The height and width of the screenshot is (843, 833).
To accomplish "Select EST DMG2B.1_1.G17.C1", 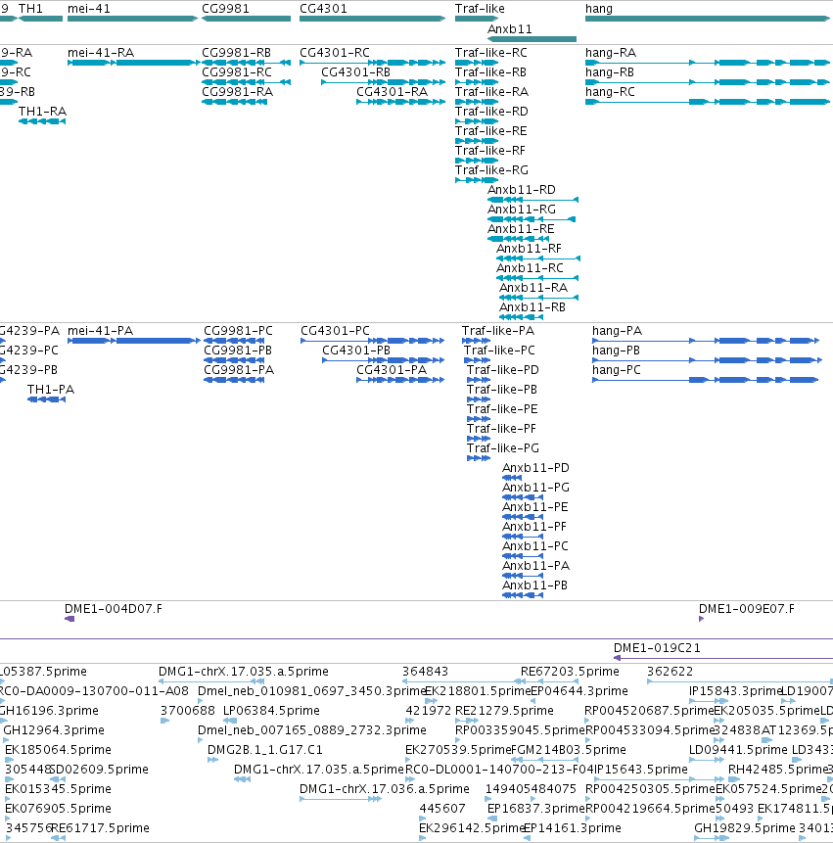I will [x=212, y=760].
